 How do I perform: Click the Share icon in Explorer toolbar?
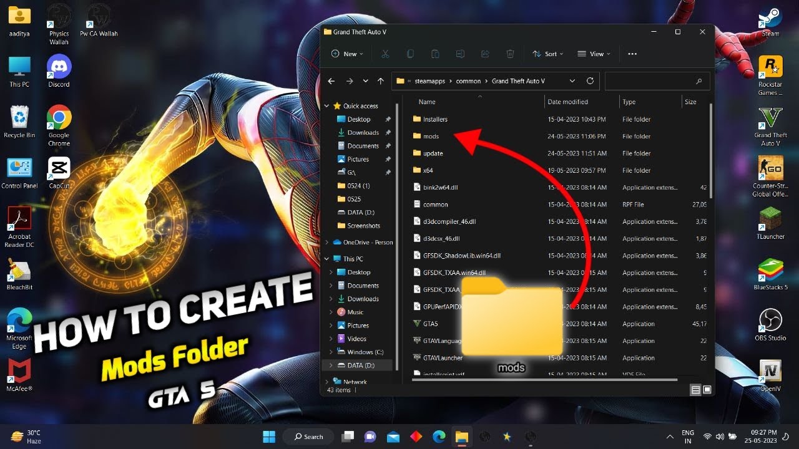pos(485,54)
